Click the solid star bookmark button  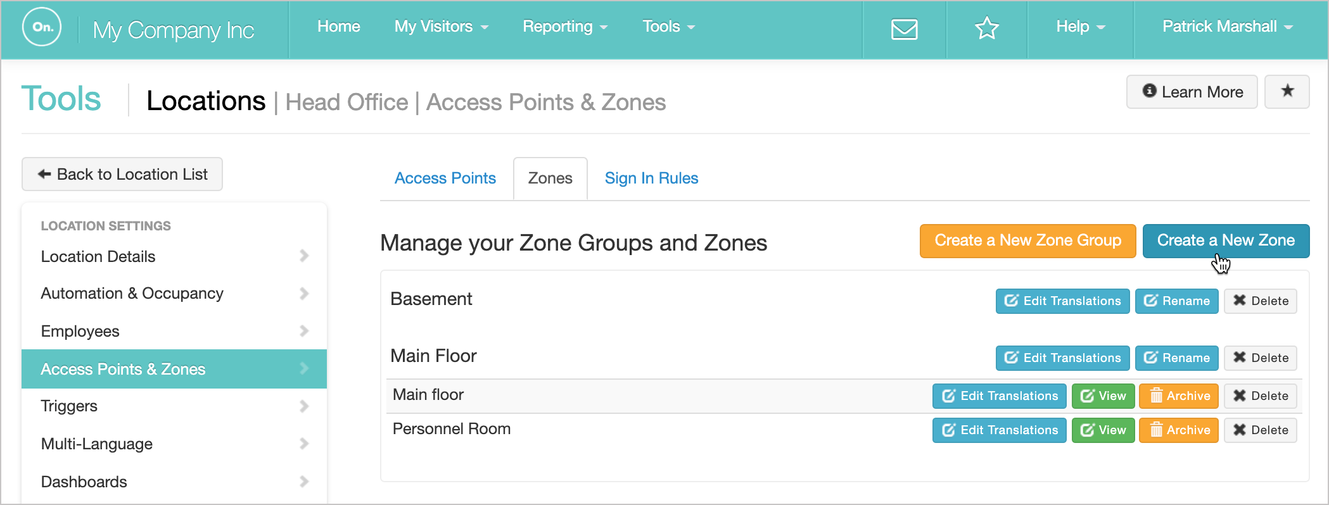click(x=1287, y=92)
